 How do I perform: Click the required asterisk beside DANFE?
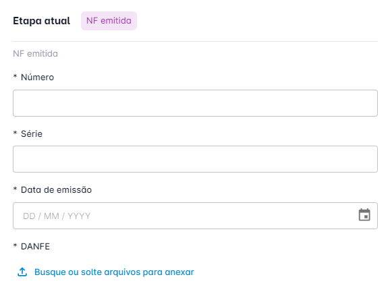[x=15, y=245]
